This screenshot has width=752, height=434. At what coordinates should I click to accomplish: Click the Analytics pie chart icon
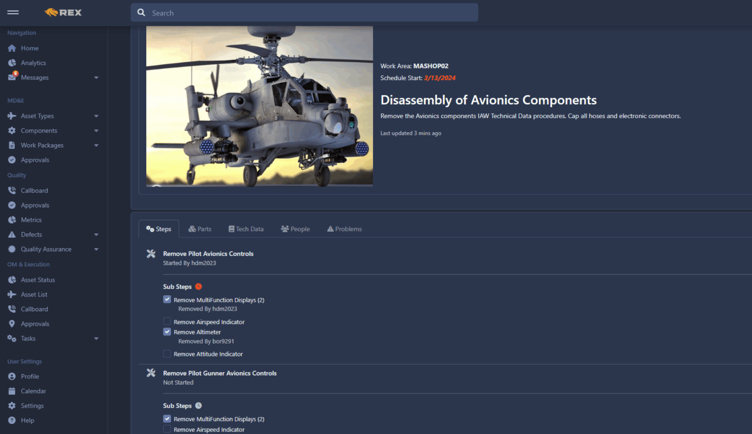[x=12, y=63]
